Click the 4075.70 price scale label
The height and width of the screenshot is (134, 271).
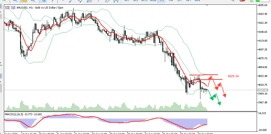coord(263,58)
